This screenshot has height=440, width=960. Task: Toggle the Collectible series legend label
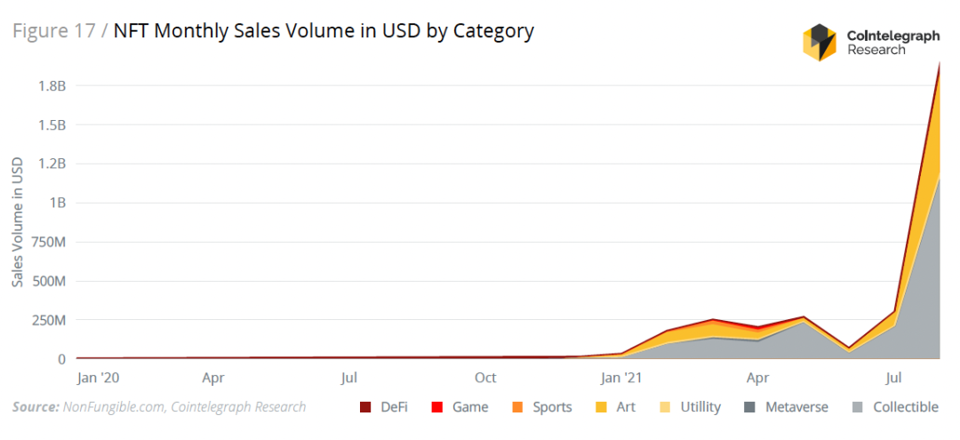(x=906, y=407)
